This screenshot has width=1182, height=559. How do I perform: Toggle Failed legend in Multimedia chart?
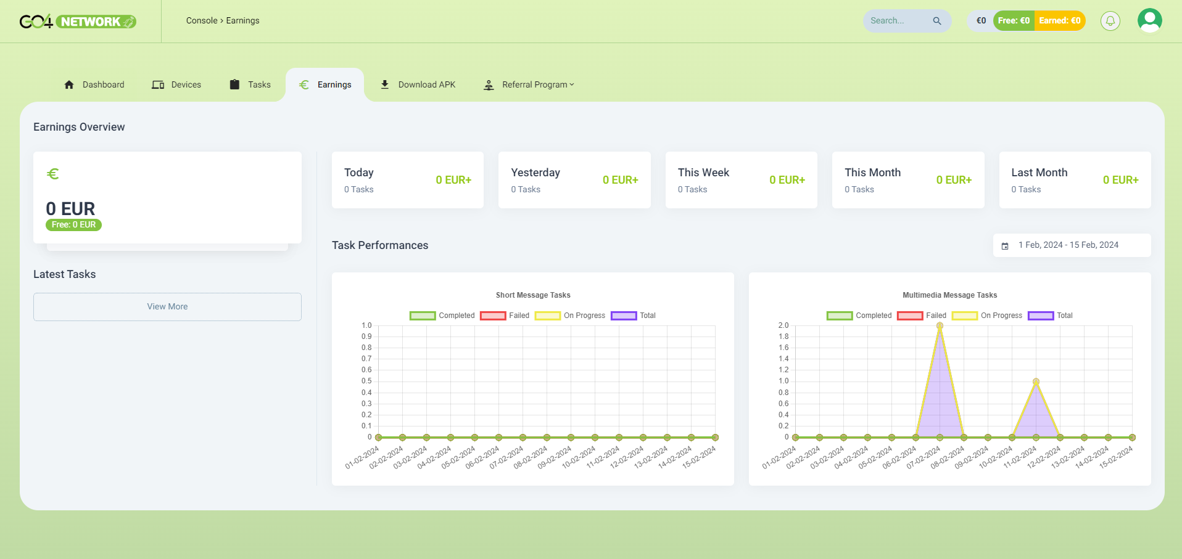pyautogui.click(x=922, y=316)
